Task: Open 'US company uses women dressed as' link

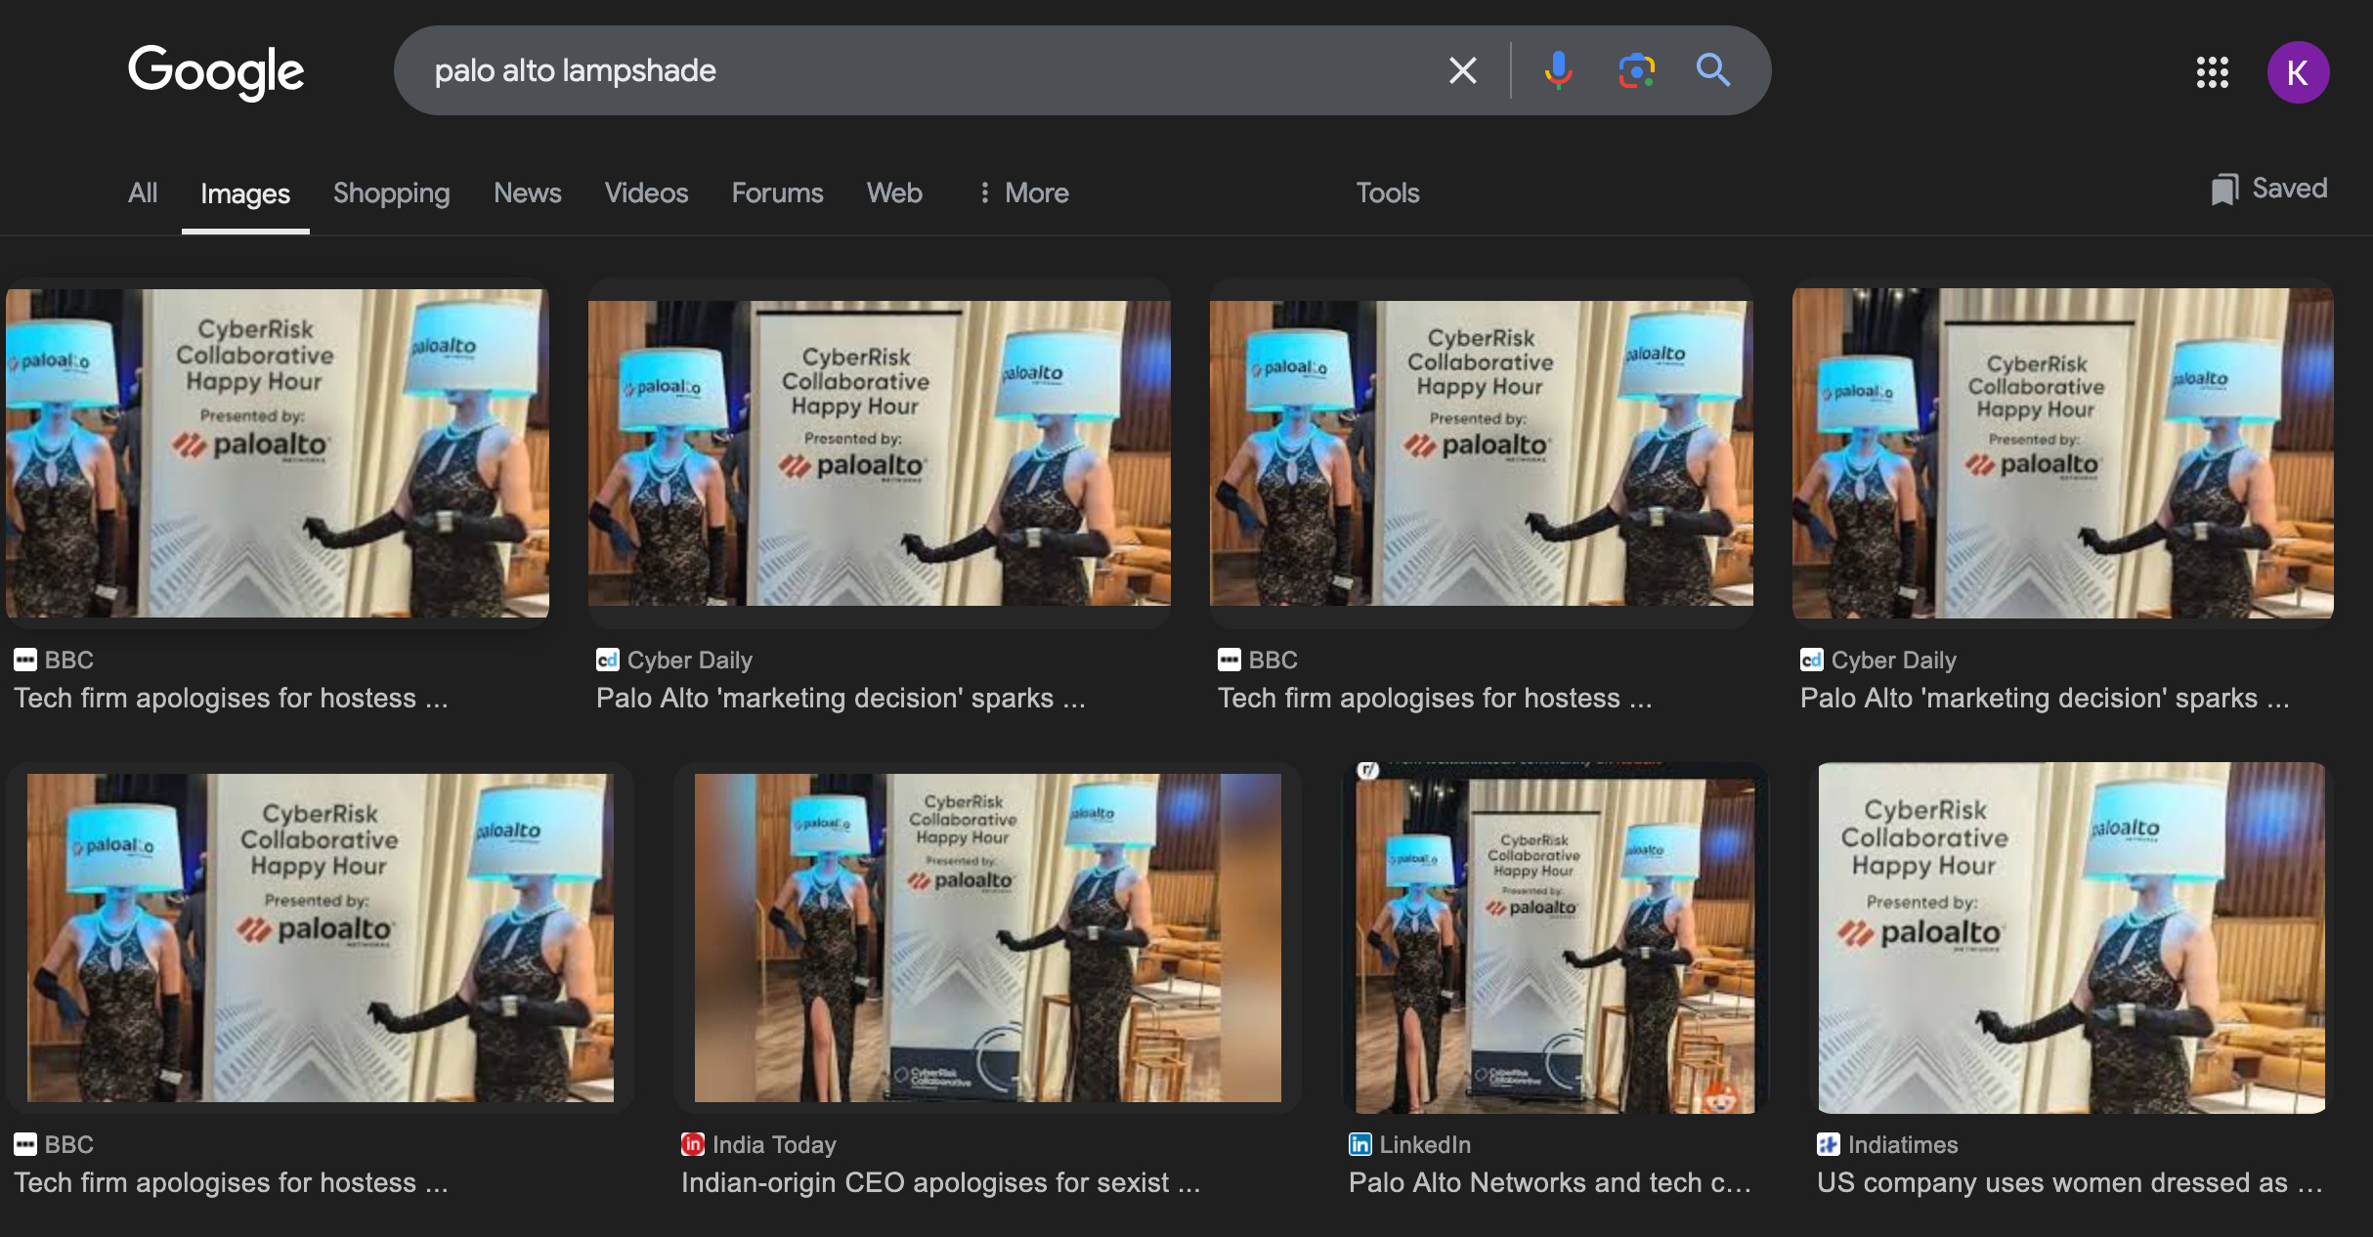Action: (x=2070, y=1182)
